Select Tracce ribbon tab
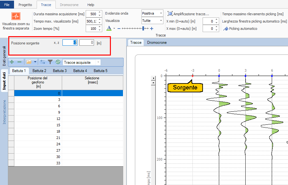This screenshot has height=185, width=288. pos(46,5)
